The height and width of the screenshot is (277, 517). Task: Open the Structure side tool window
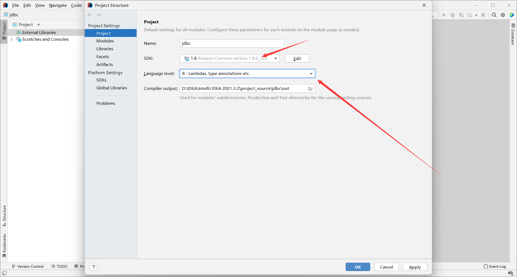click(4, 216)
